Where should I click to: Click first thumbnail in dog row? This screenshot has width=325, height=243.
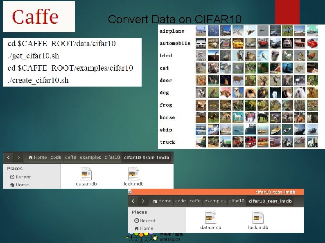pos(201,93)
